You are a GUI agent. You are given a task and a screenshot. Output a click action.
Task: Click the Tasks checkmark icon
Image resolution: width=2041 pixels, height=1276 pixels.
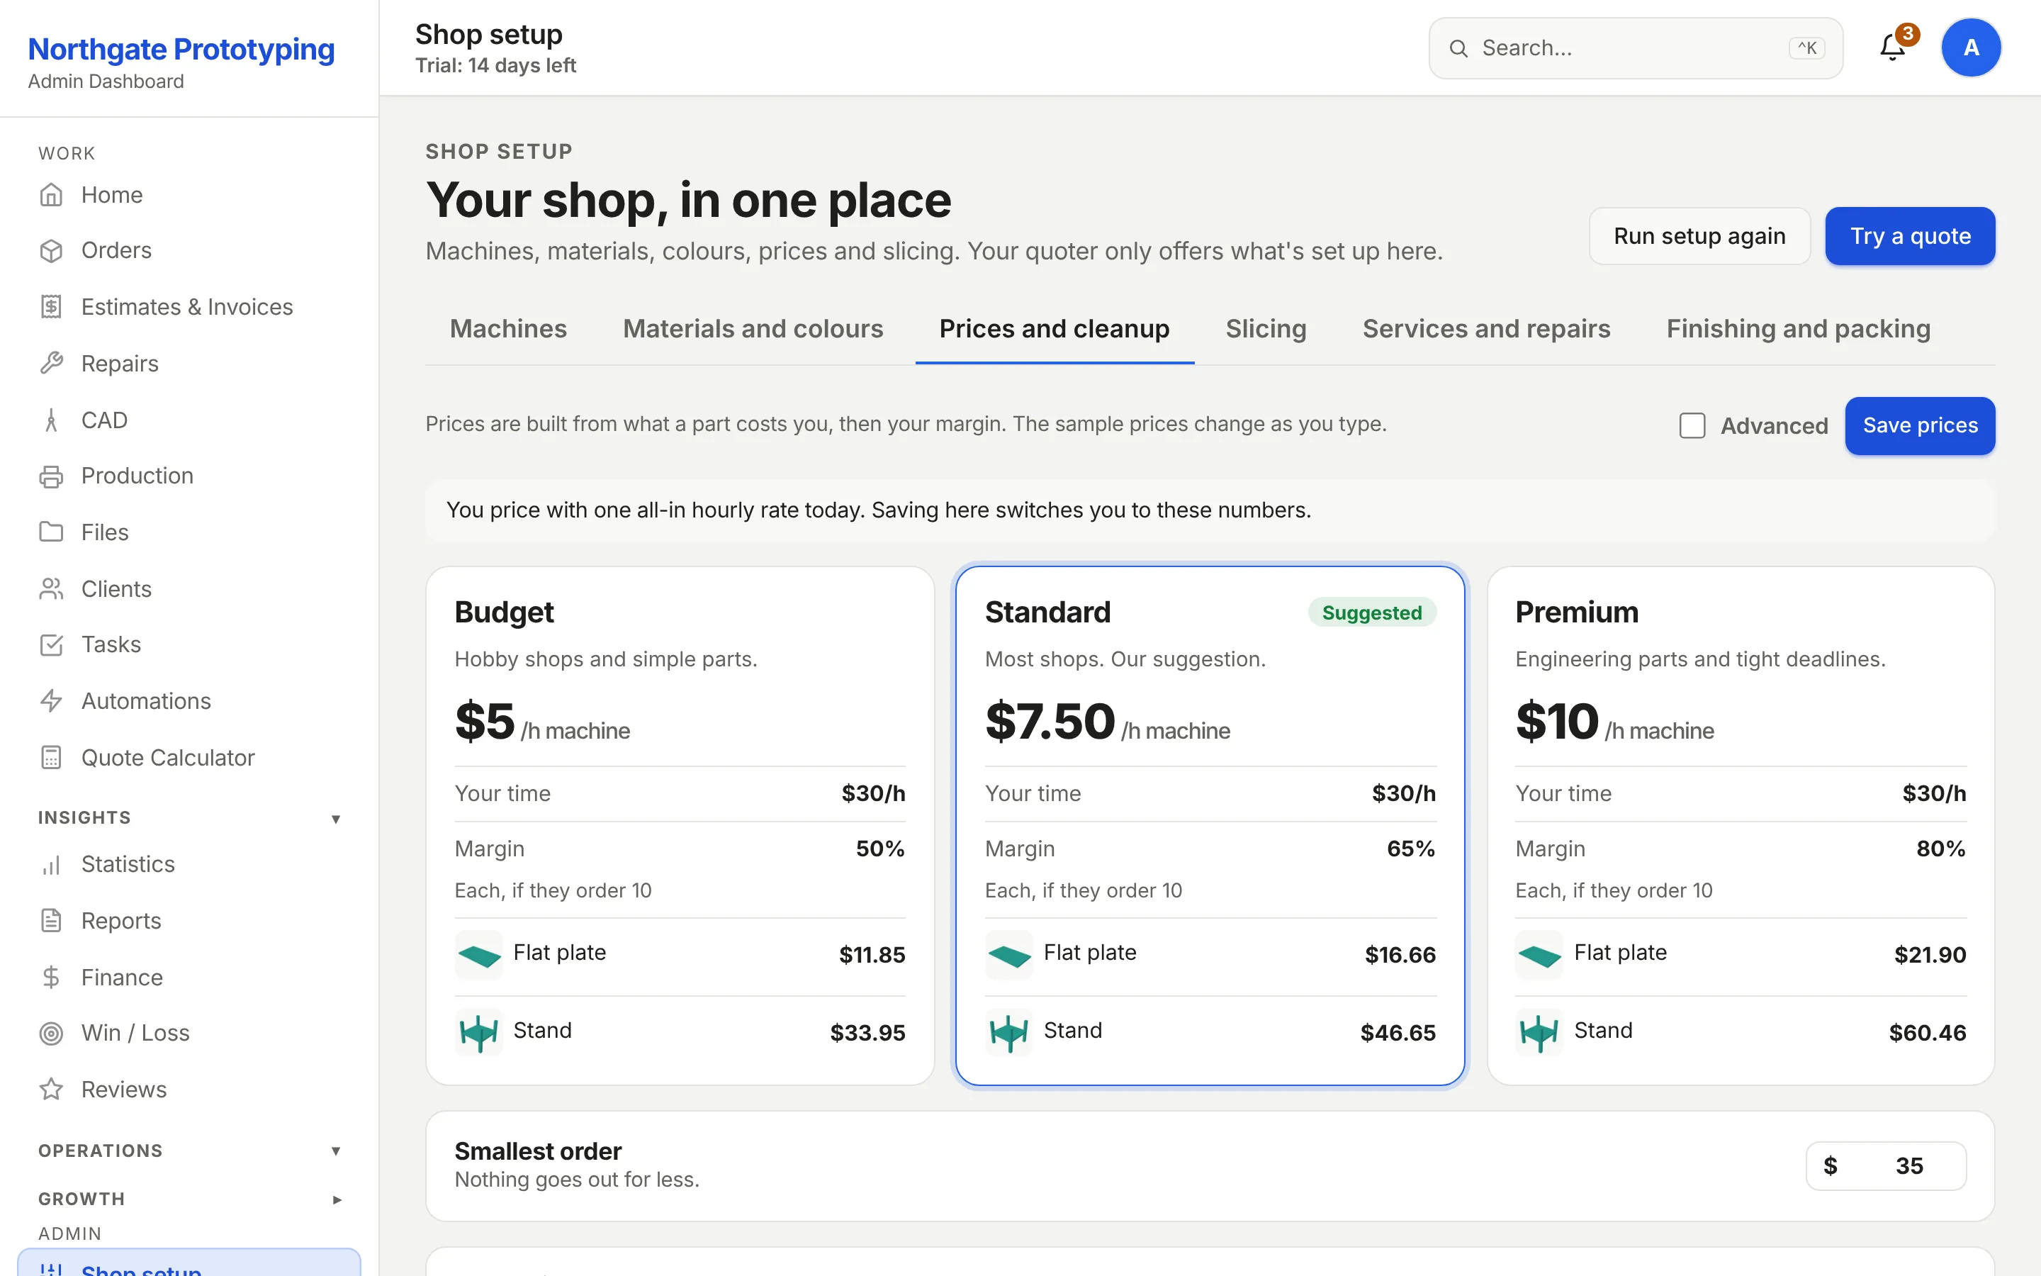tap(52, 645)
